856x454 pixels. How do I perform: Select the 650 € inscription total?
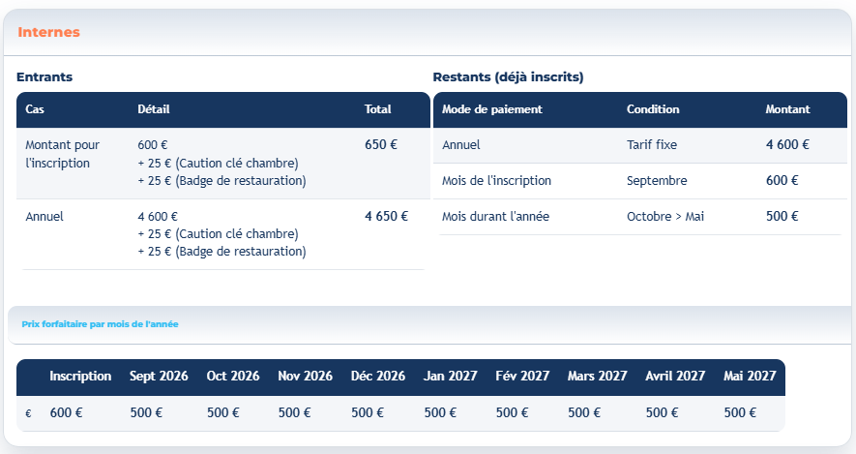tap(381, 145)
